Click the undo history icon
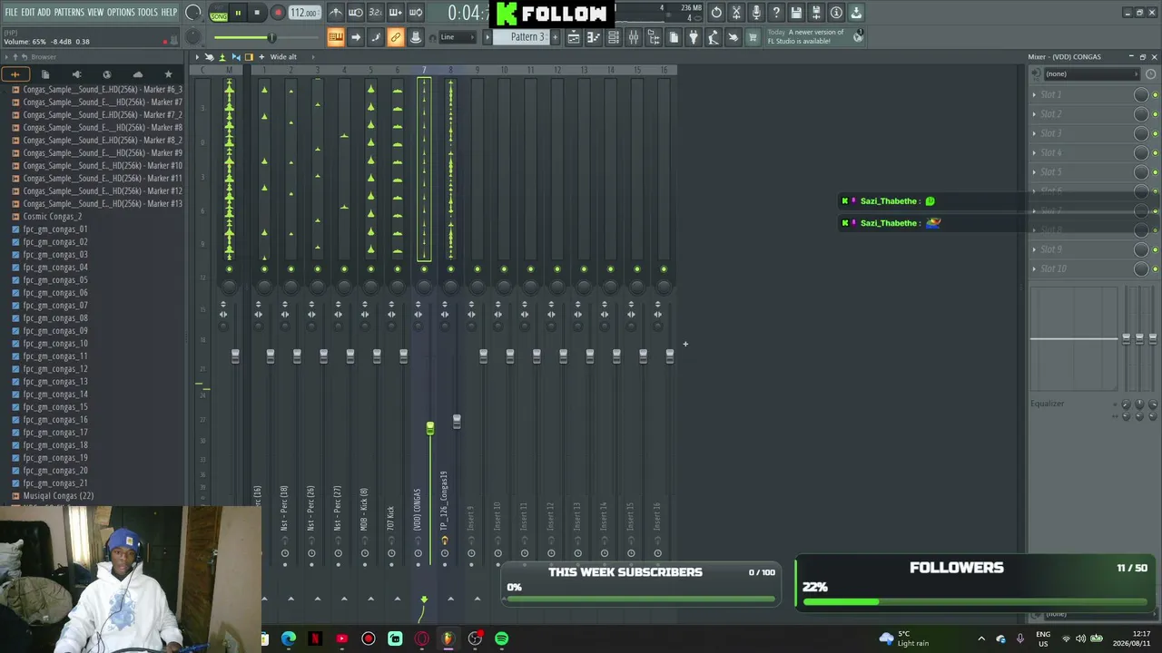The width and height of the screenshot is (1162, 653). (716, 13)
